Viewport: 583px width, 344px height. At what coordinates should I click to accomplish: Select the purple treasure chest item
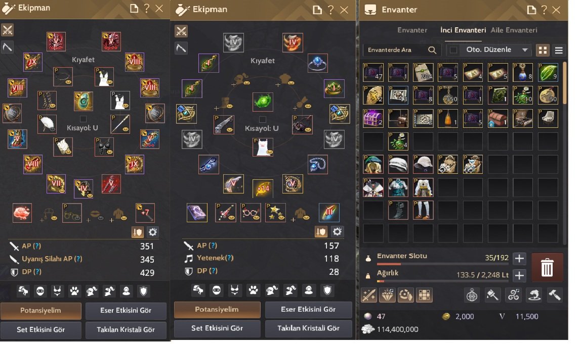coord(373,118)
